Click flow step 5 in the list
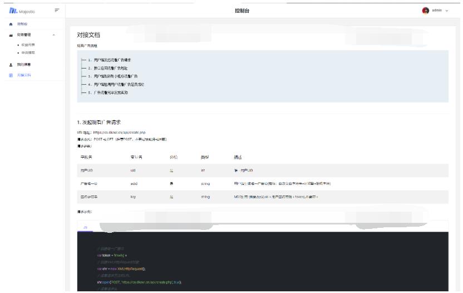Image resolution: width=463 pixels, height=293 pixels. [109, 92]
